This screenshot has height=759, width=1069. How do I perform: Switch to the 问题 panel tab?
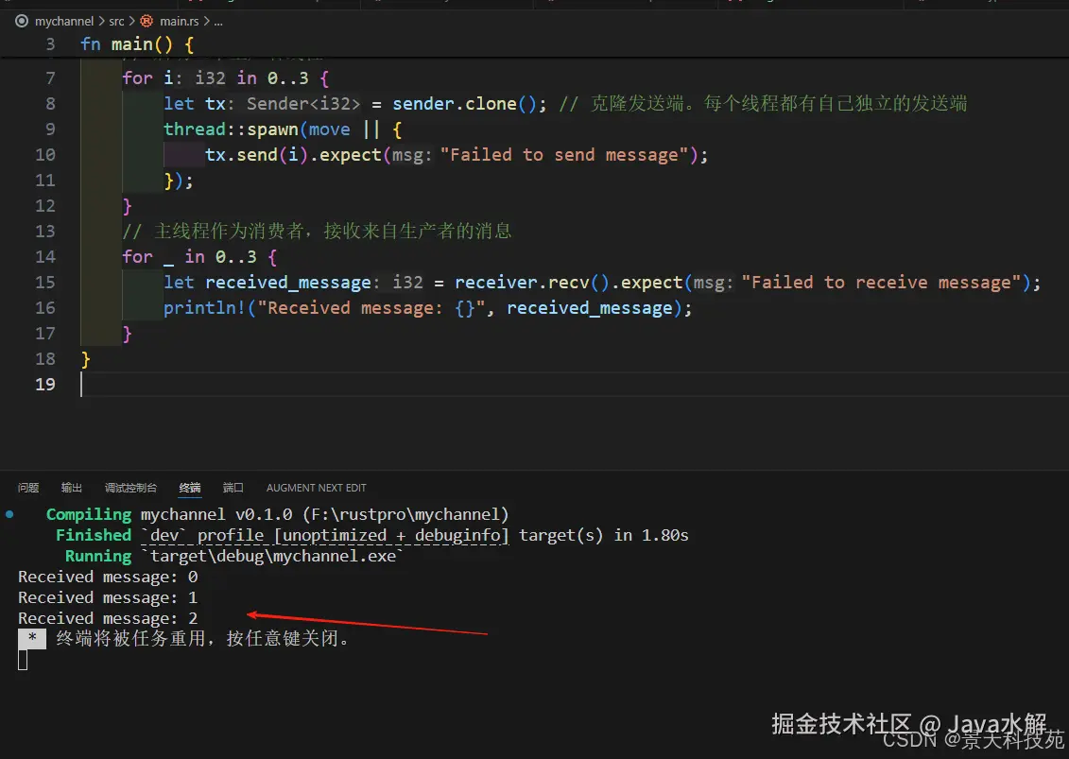pos(28,488)
